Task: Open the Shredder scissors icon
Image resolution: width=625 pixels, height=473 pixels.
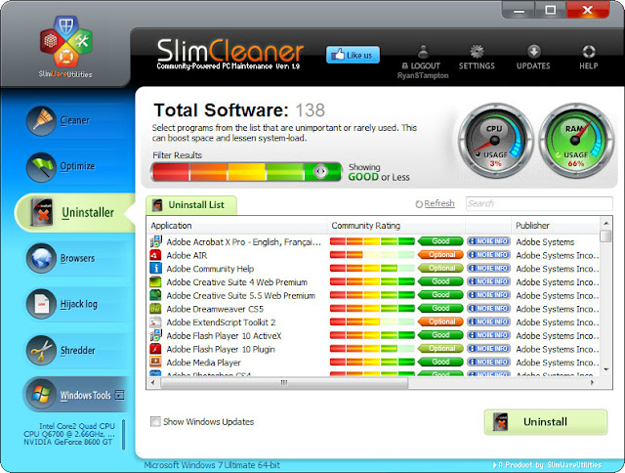Action: coord(41,350)
